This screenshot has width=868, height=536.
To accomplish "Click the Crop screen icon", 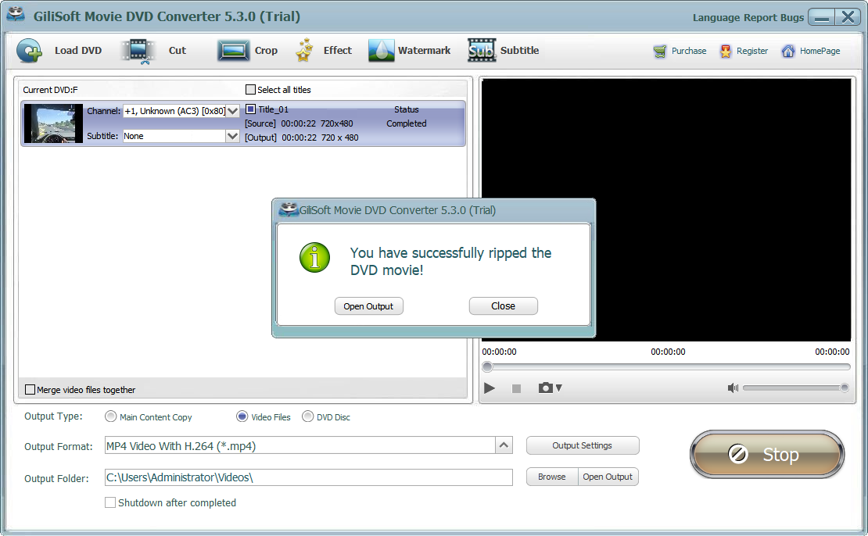I will [x=234, y=51].
